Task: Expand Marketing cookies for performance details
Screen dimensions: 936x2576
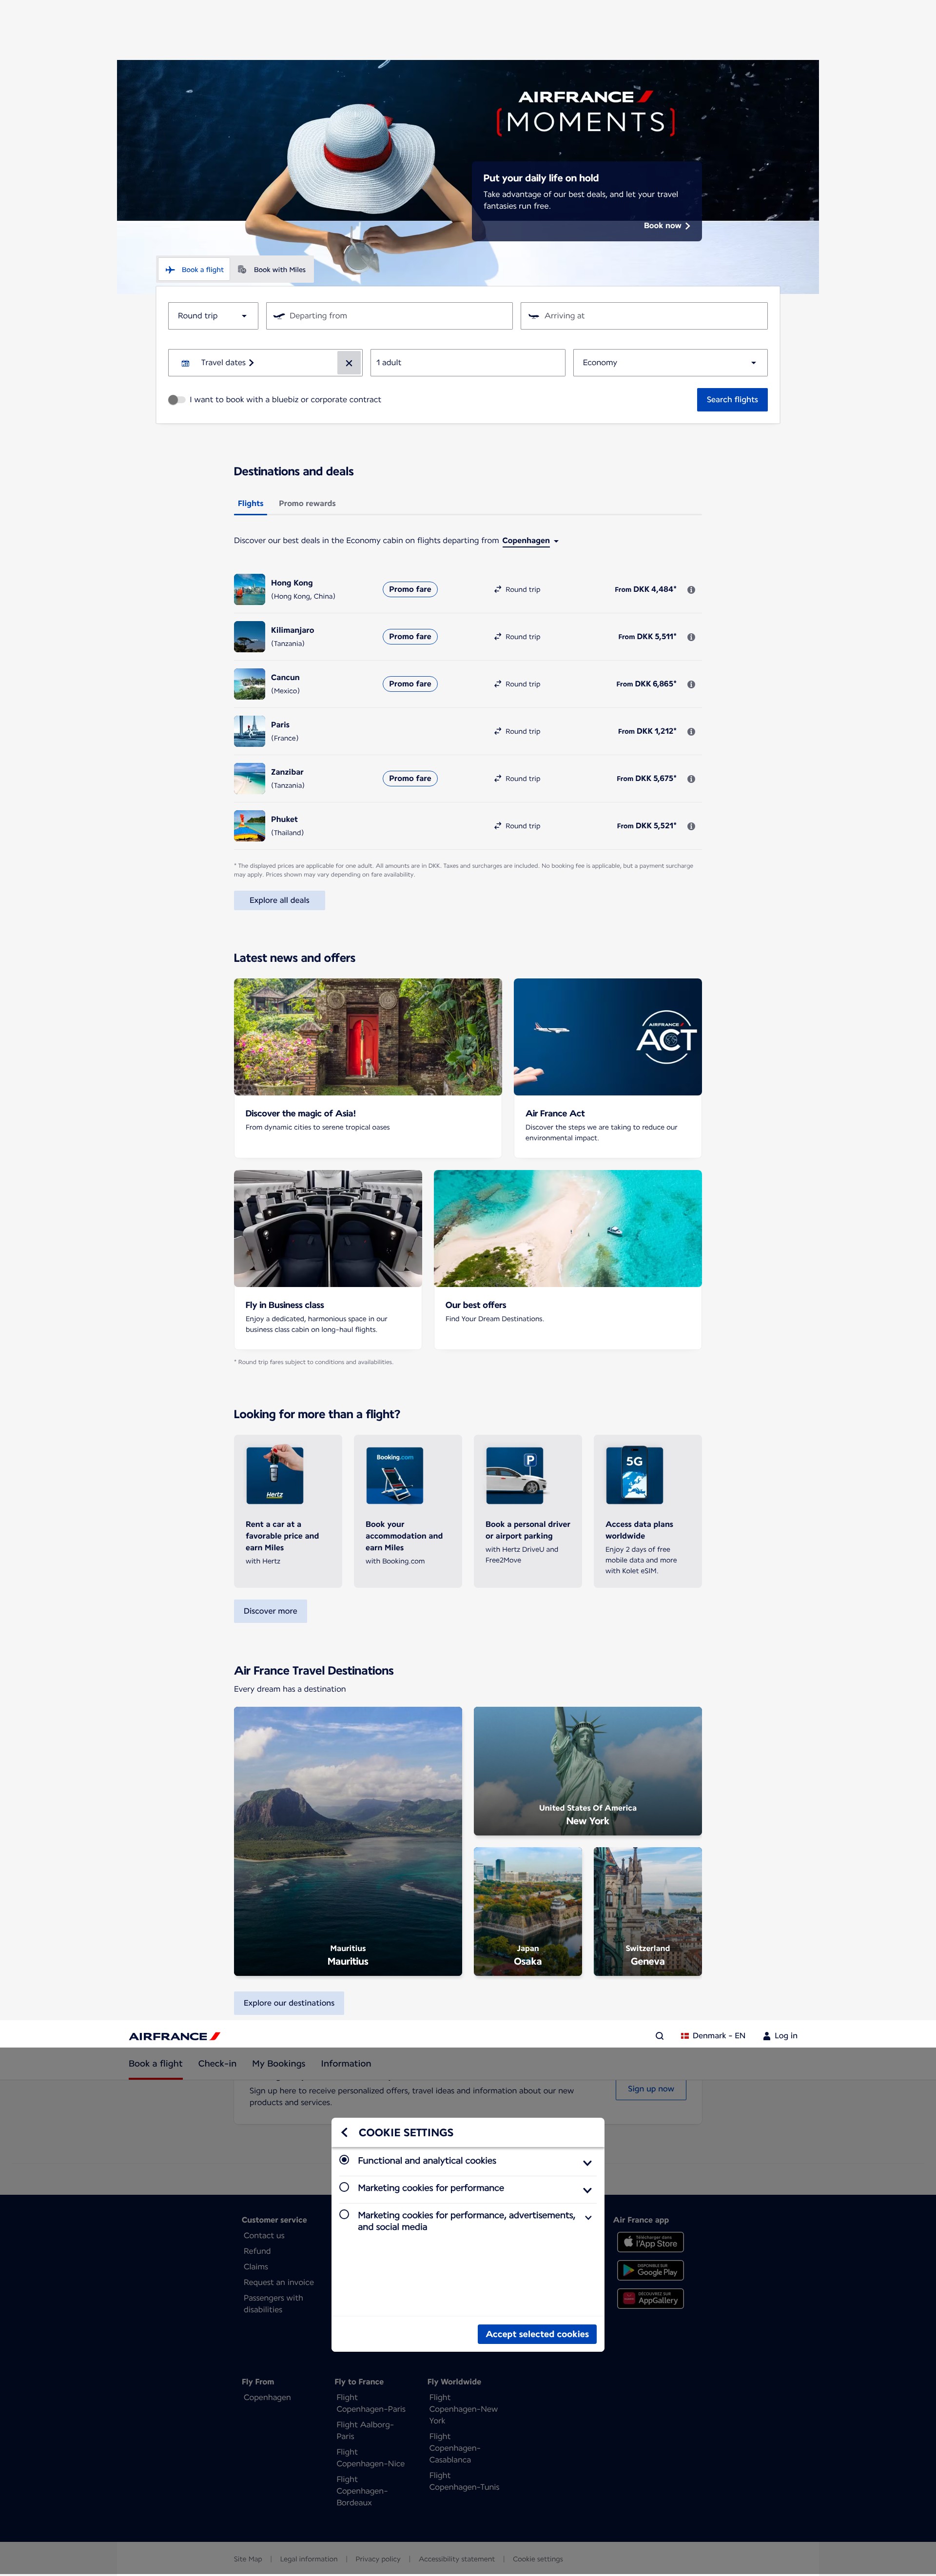Action: click(x=587, y=2190)
